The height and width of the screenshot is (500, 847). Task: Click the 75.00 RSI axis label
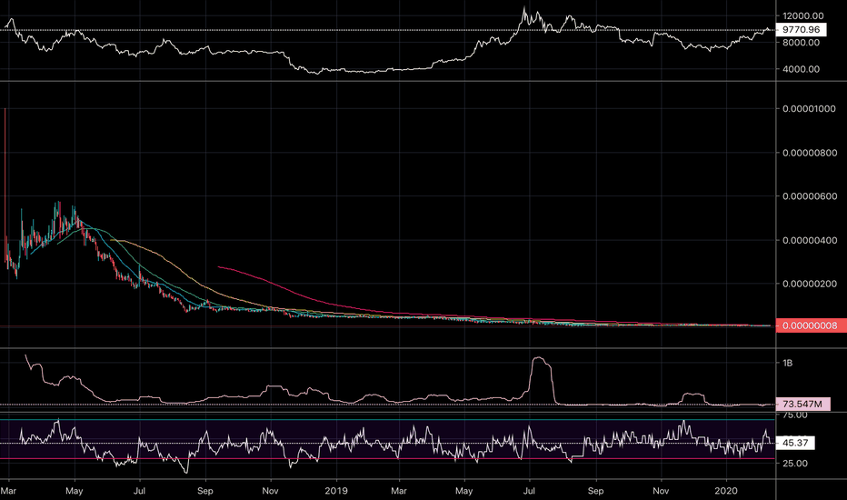[x=795, y=415]
